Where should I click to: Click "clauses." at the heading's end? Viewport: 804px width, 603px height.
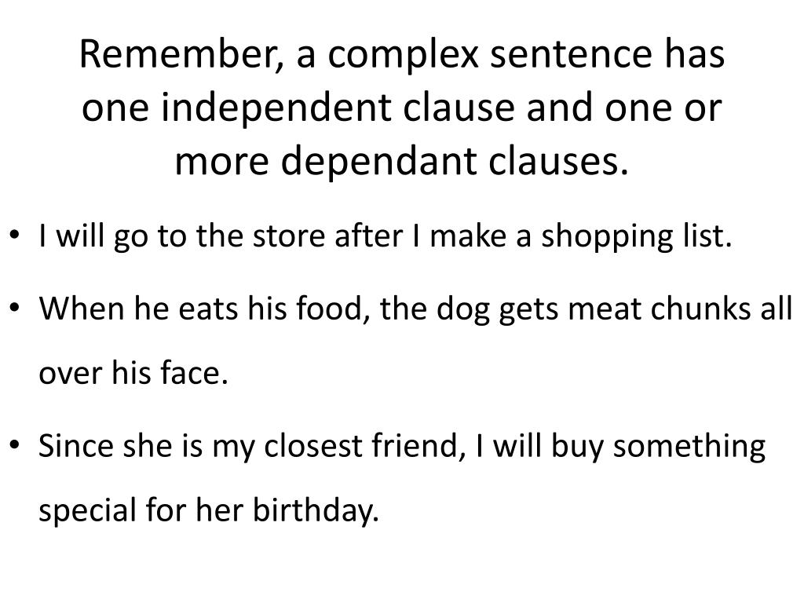click(x=558, y=160)
